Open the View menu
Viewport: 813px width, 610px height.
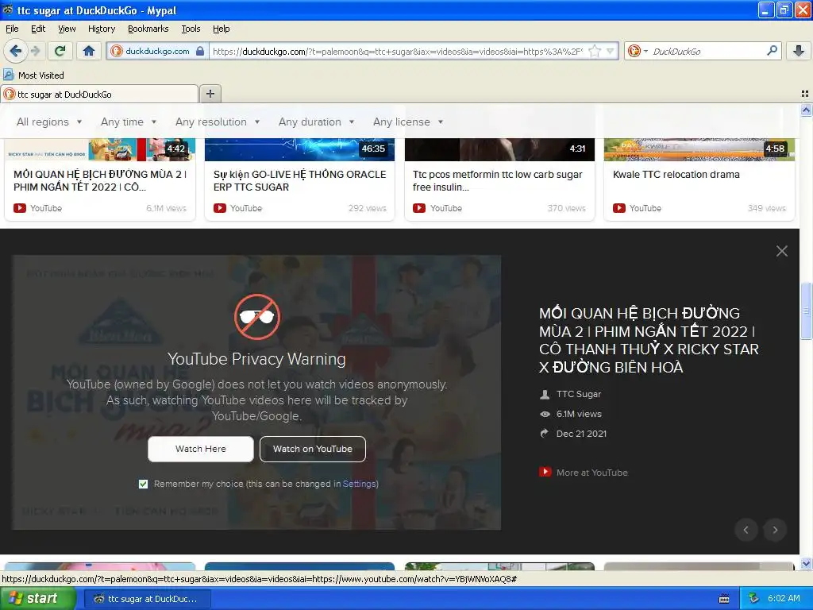coord(67,29)
